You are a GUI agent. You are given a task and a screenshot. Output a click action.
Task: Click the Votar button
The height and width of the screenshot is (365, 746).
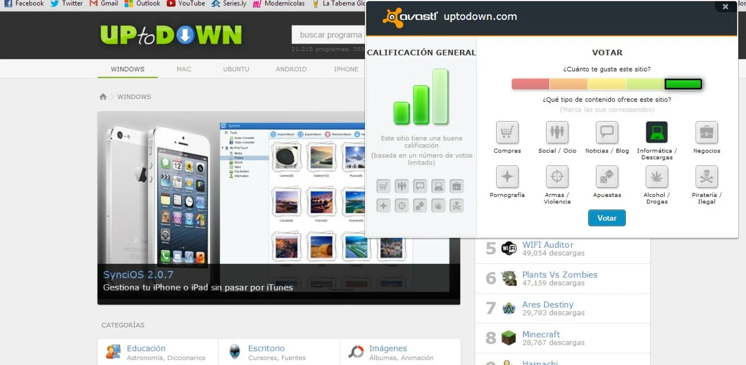pos(607,218)
